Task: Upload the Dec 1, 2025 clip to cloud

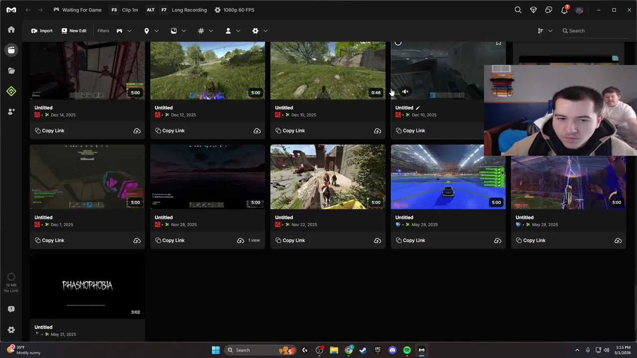Action: (x=137, y=241)
